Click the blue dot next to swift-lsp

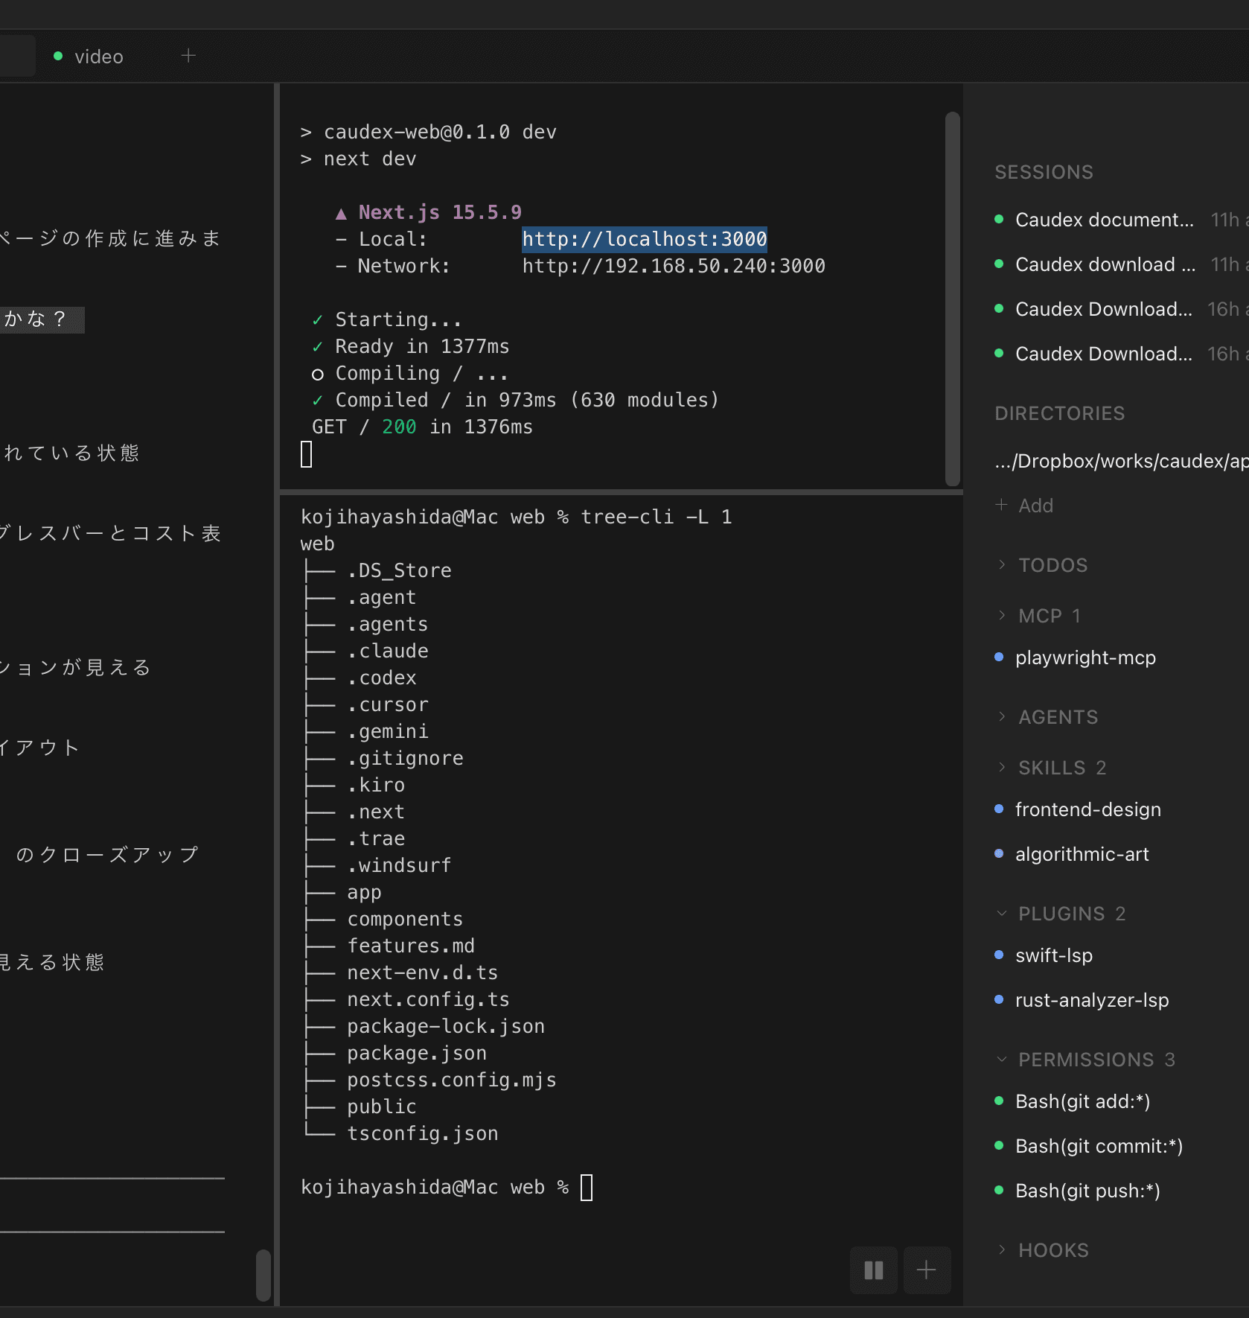pyautogui.click(x=999, y=955)
